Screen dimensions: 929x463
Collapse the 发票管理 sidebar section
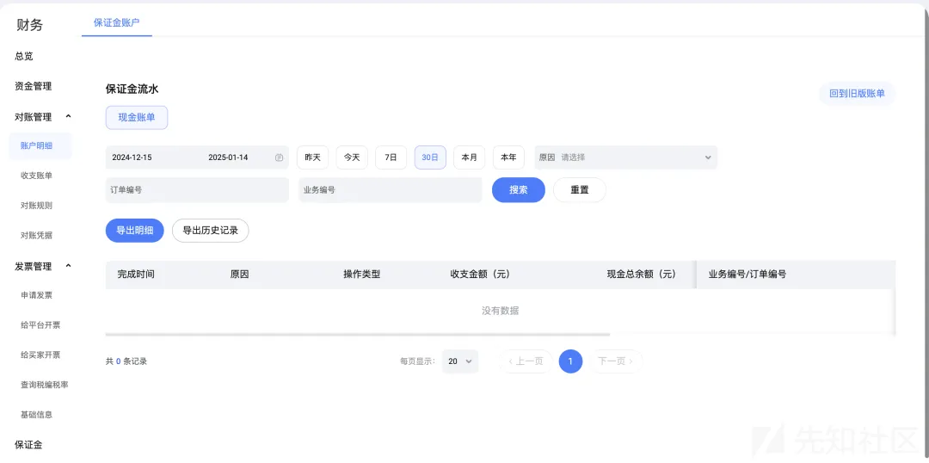pyautogui.click(x=68, y=266)
